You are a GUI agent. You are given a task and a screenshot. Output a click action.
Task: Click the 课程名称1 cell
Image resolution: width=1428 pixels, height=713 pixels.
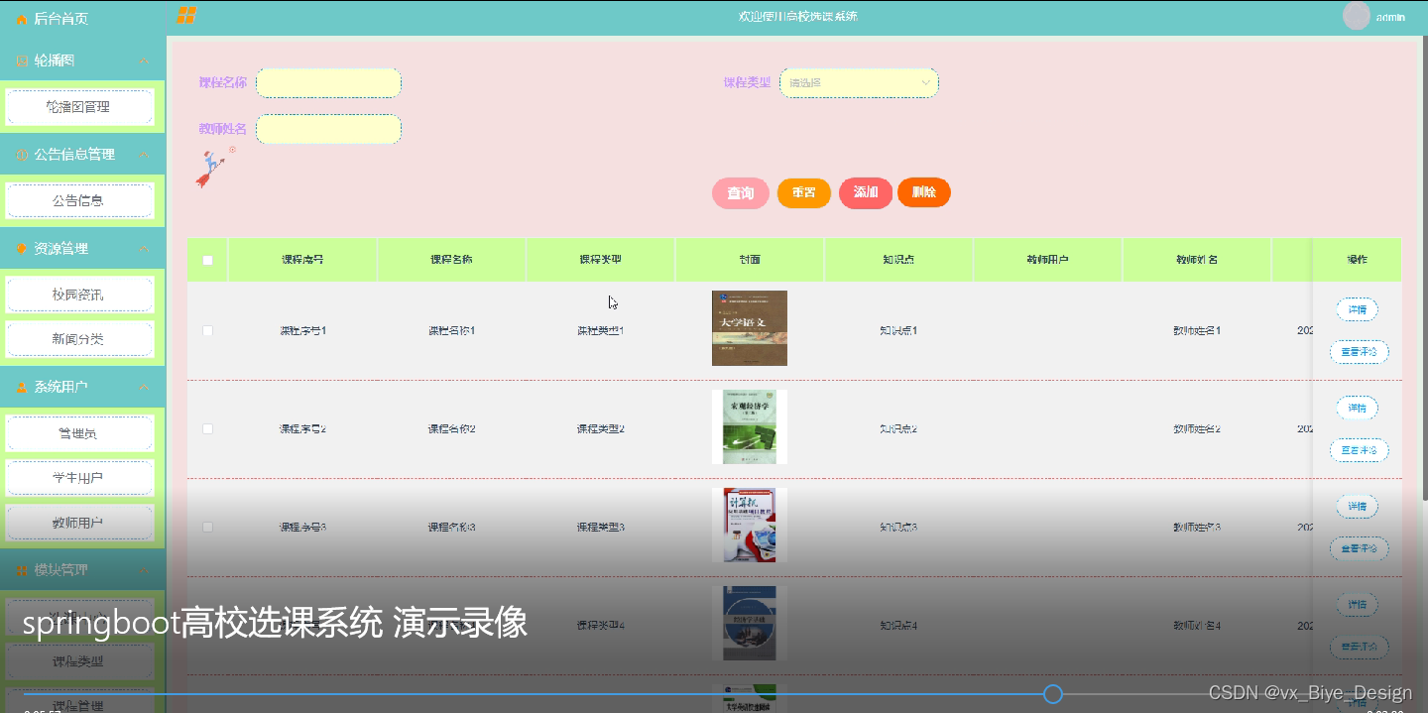pos(451,330)
